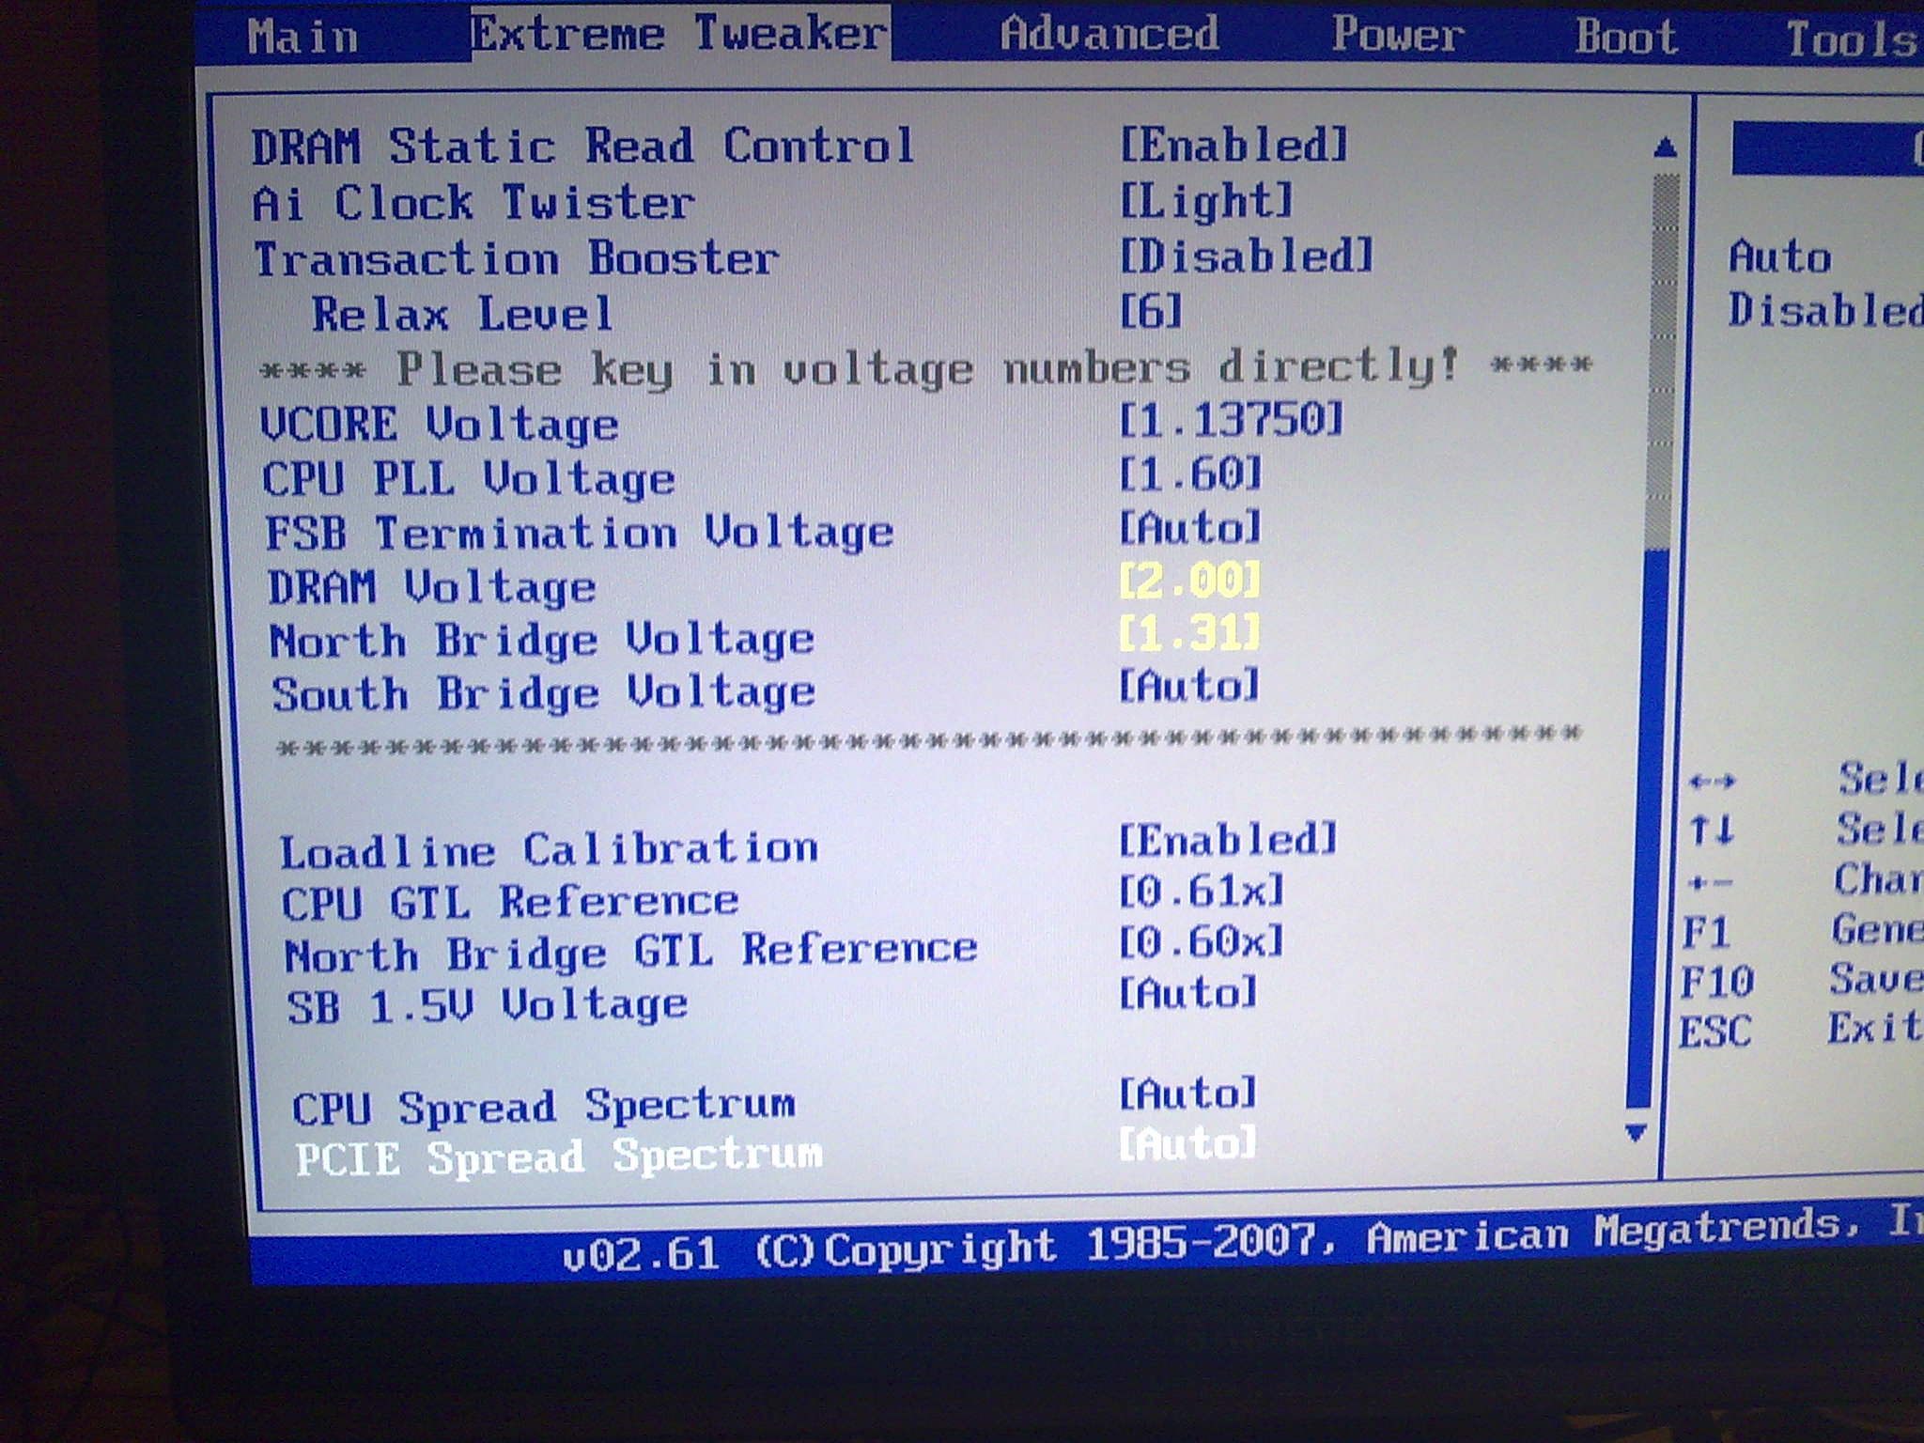Select VCORE Voltage label

coord(439,425)
